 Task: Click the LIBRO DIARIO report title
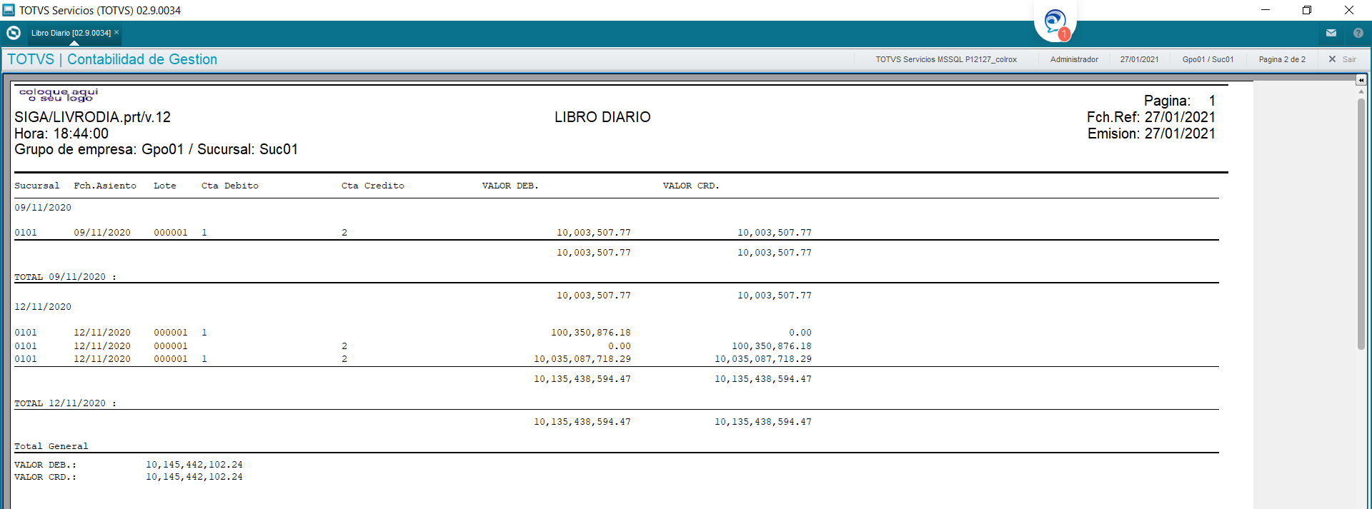pos(602,117)
